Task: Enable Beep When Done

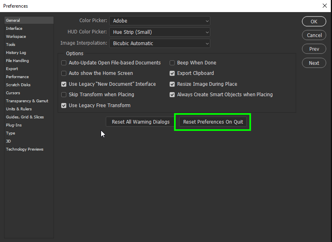Action: pyautogui.click(x=172, y=63)
